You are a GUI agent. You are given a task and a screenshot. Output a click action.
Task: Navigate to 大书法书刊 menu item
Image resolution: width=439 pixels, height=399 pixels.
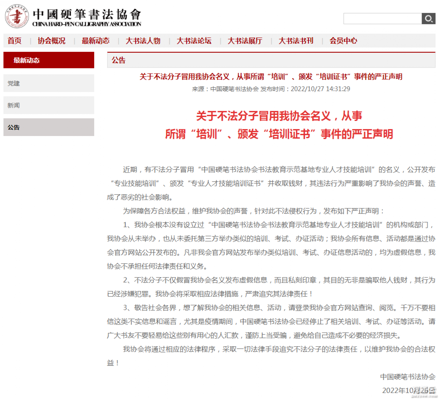296,41
